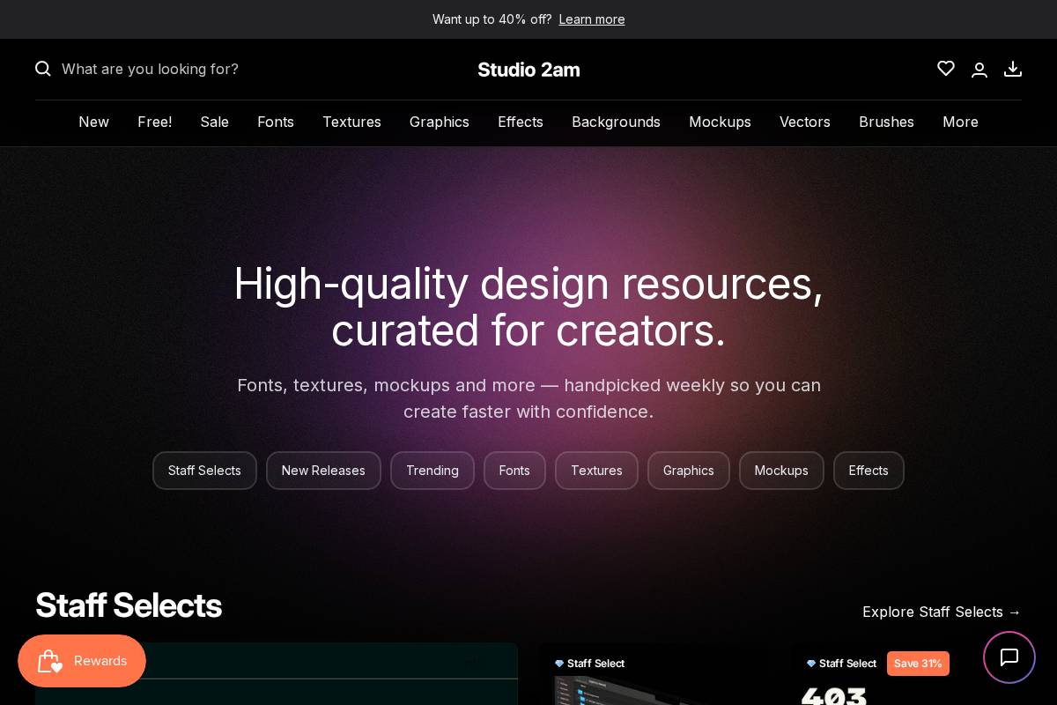The width and height of the screenshot is (1057, 705).
Task: Select the Textures pill button in hero
Action: click(x=596, y=471)
